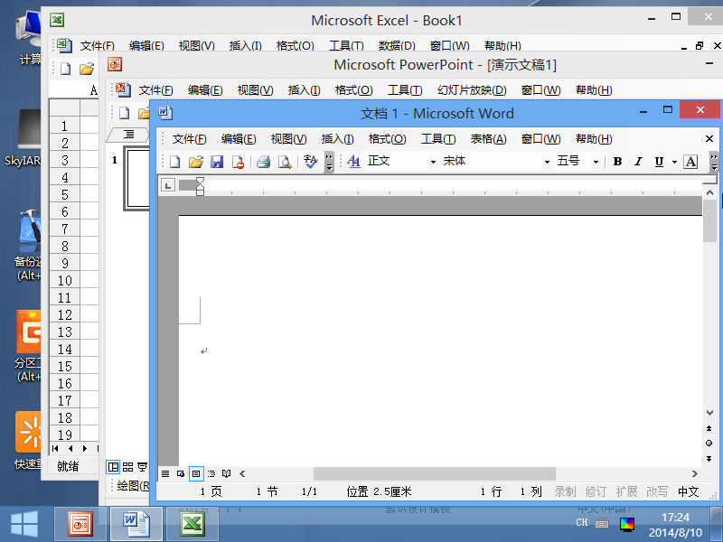Viewport: 723px width, 542px height.
Task: Click Word horizontal scrollbar thumb
Action: 435,473
